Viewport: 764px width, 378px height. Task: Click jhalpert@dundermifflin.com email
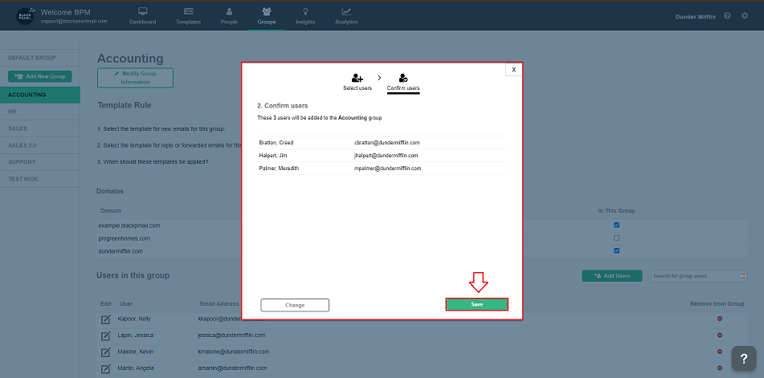(x=386, y=155)
